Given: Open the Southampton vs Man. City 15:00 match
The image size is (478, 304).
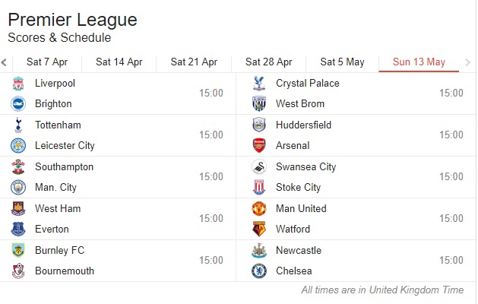Looking at the screenshot, I should pyautogui.click(x=118, y=177).
